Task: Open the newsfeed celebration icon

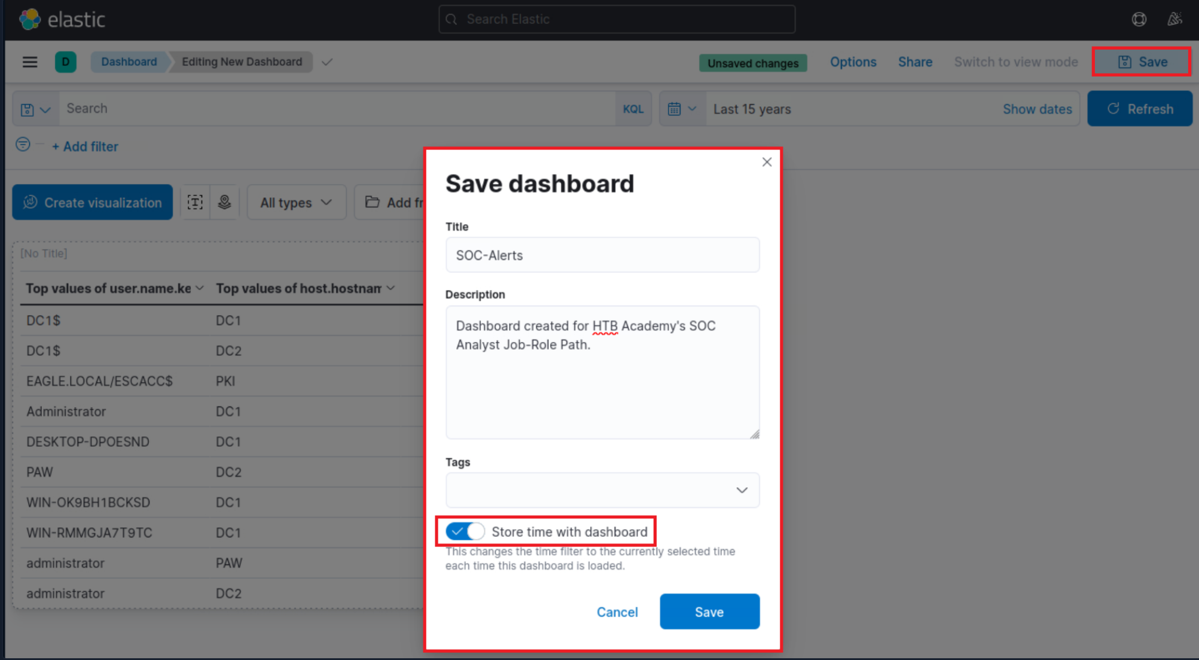Action: (x=1175, y=19)
